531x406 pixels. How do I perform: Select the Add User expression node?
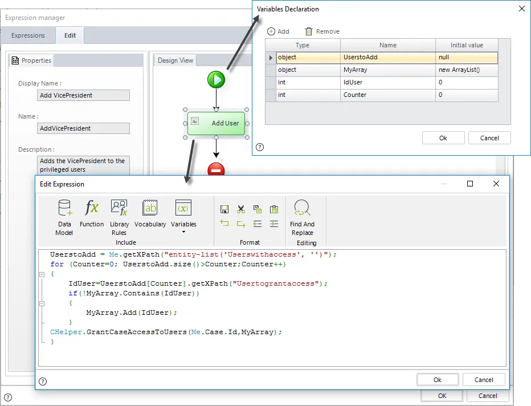(x=216, y=123)
